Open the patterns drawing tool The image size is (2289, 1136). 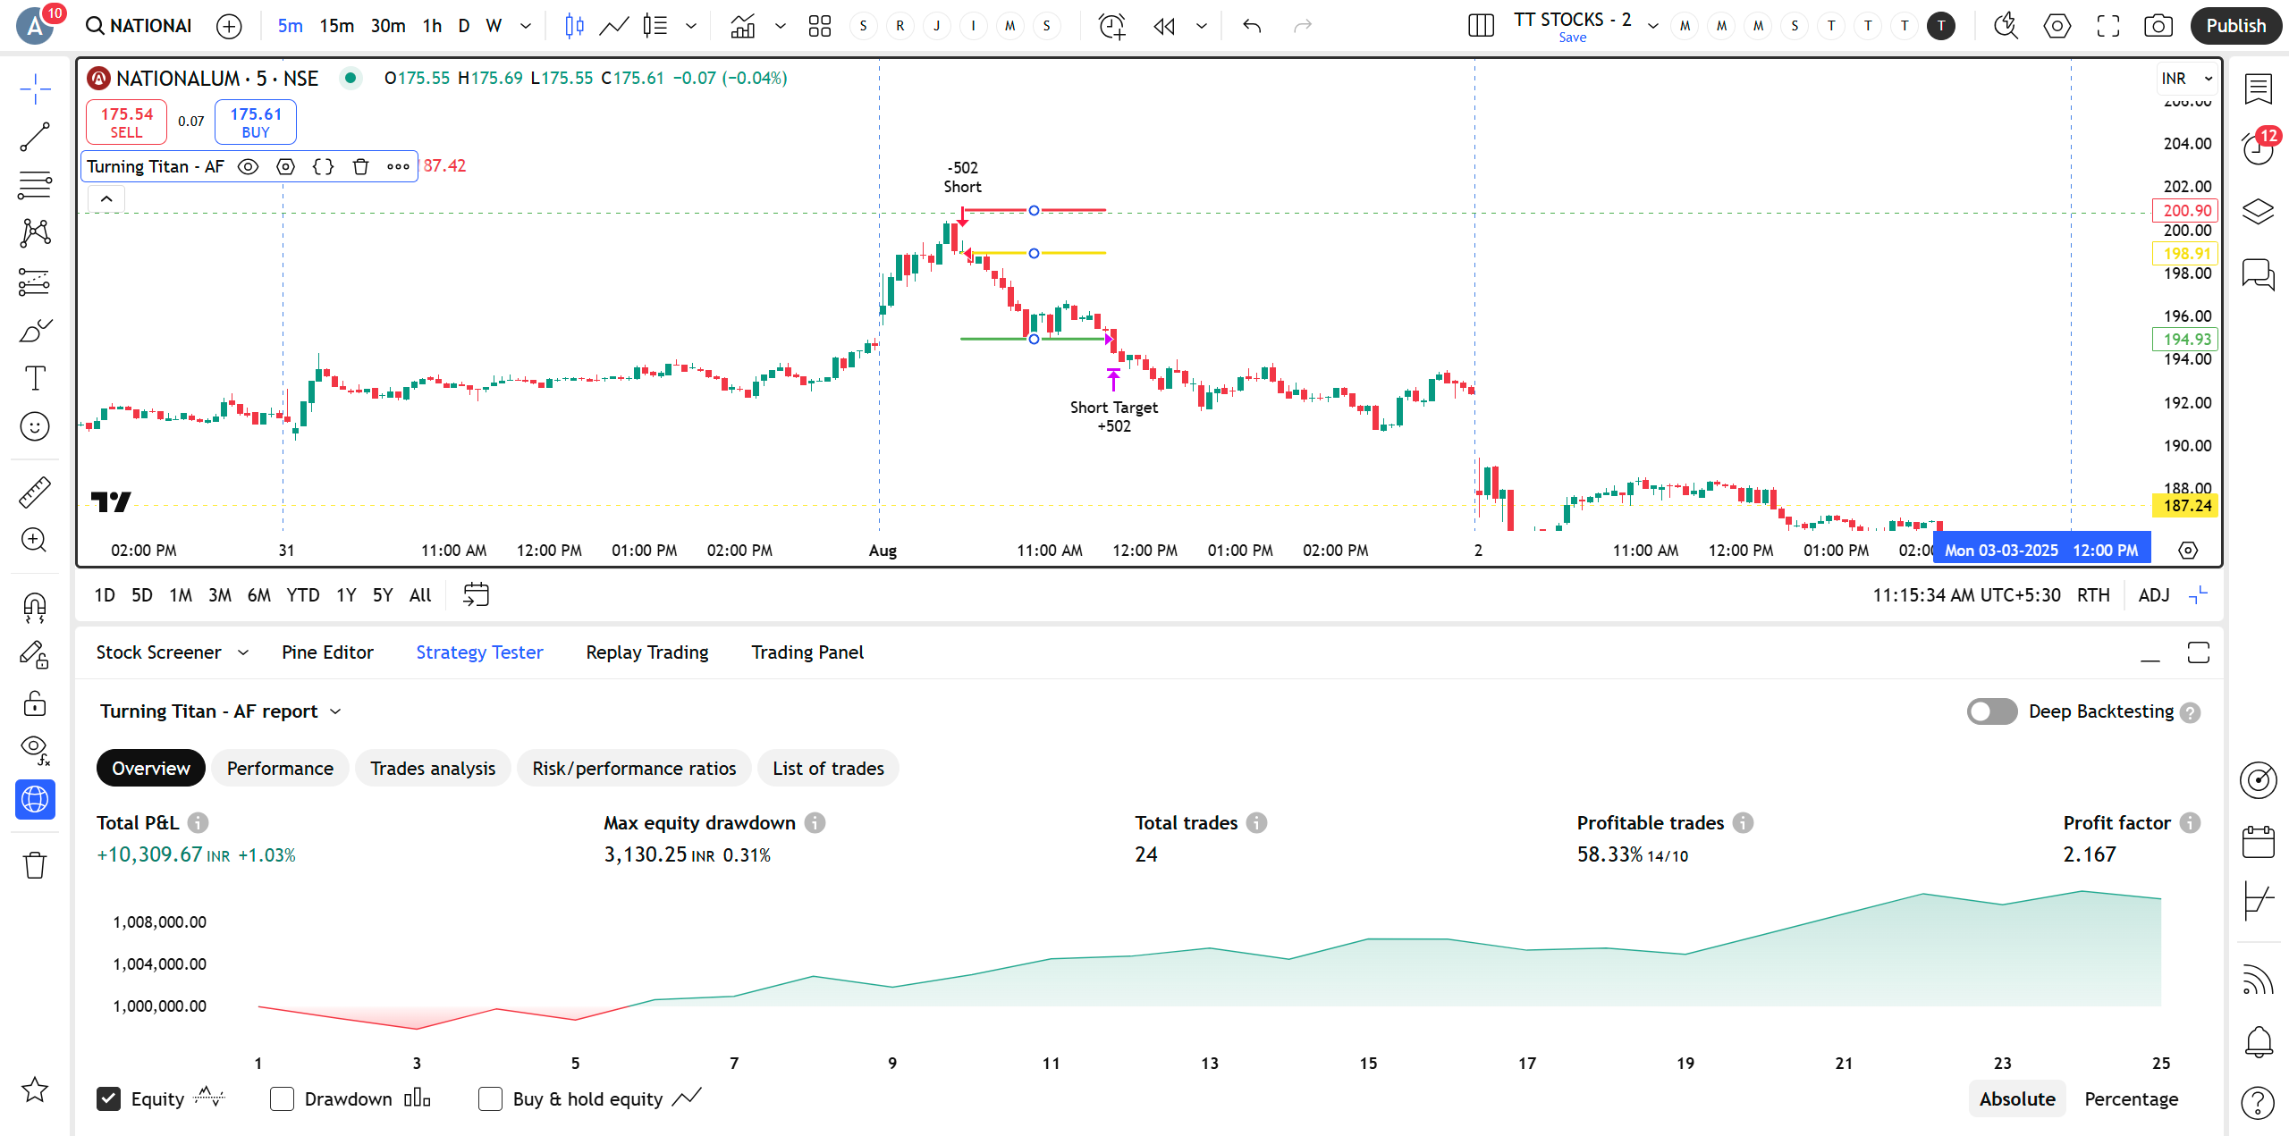(35, 233)
